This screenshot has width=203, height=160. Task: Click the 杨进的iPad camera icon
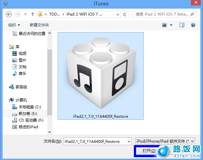click(x=15, y=127)
